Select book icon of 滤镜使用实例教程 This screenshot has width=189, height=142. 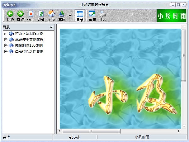point(11,40)
